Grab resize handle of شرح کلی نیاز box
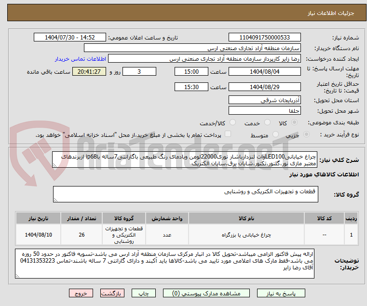 point(54,165)
